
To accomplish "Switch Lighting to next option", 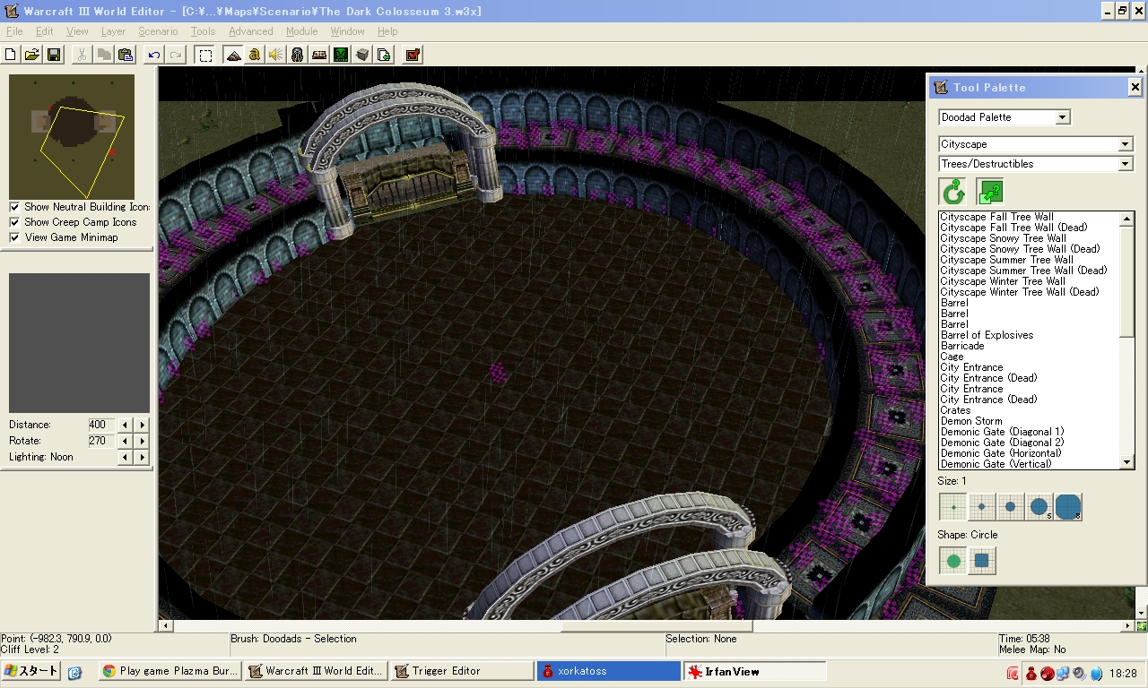I will point(142,457).
